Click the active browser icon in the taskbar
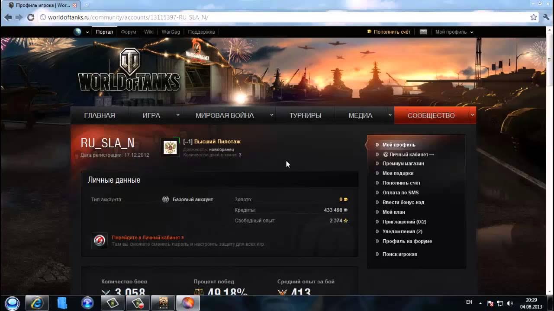The image size is (554, 311). 188,303
